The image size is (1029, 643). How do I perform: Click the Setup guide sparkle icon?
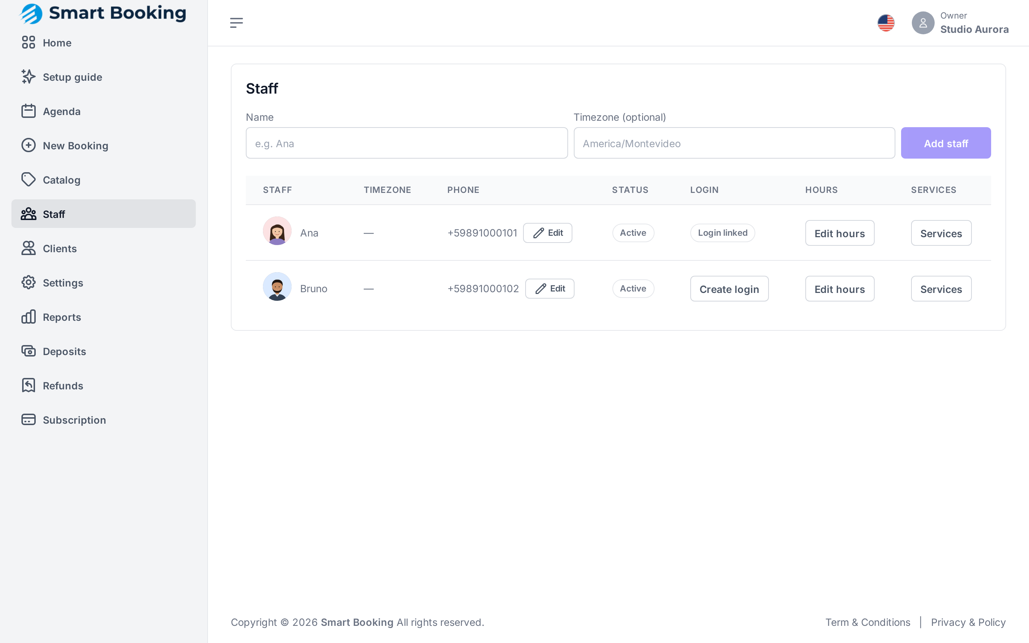(29, 77)
